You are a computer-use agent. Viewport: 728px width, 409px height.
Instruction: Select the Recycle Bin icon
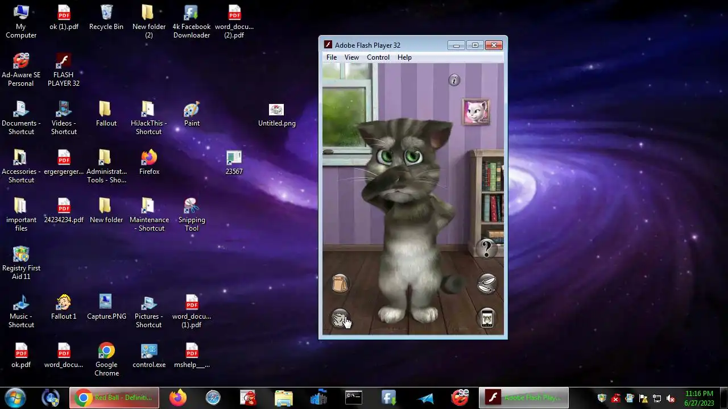(x=106, y=18)
